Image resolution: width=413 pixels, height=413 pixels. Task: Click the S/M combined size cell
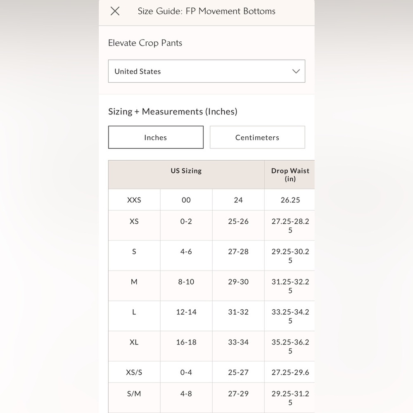click(134, 394)
